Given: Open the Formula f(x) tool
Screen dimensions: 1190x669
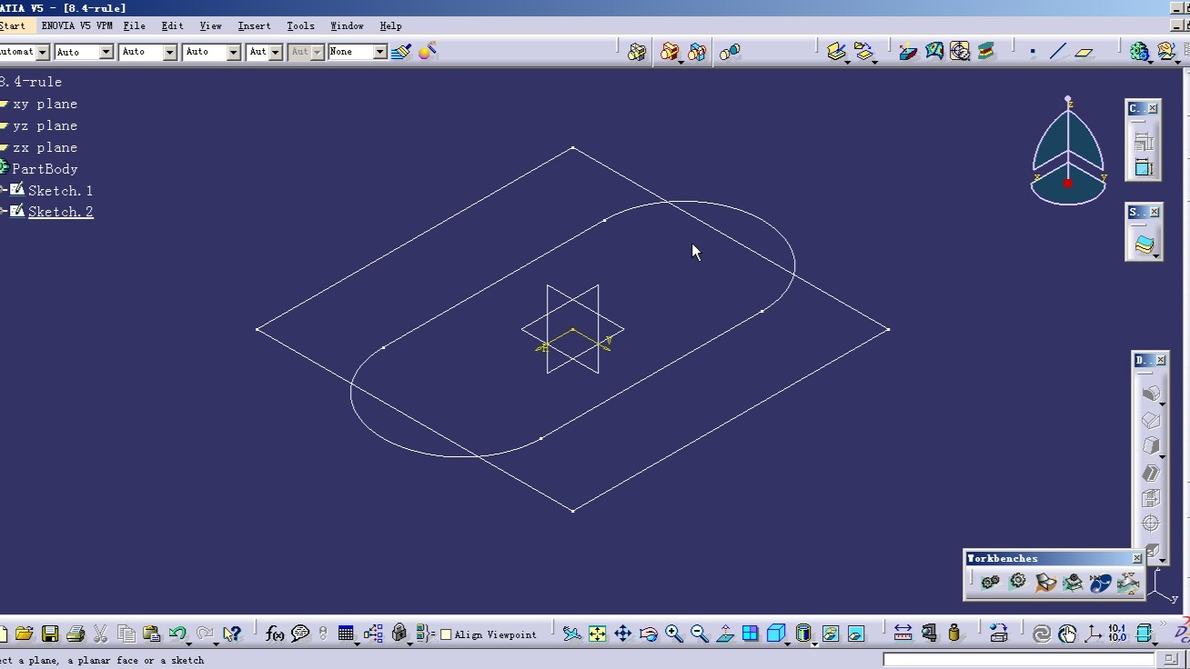Looking at the screenshot, I should (x=274, y=634).
